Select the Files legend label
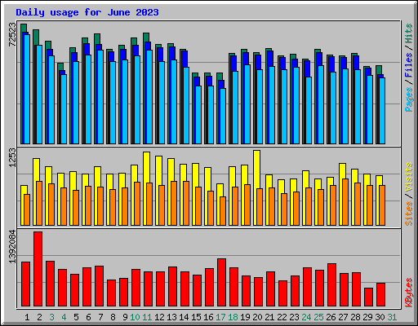The image size is (418, 326). [409, 65]
